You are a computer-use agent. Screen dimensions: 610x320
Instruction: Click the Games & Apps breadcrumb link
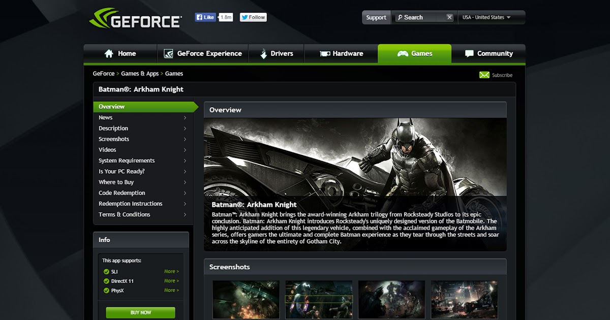(x=140, y=74)
